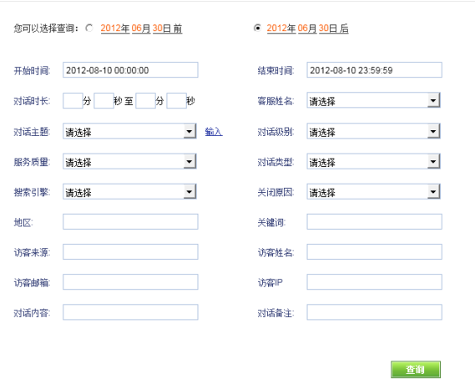
Task: Click the 2012年06月30日 前 date link
Action: click(141, 28)
